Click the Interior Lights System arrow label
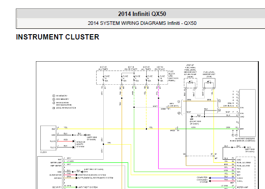 click(81, 144)
